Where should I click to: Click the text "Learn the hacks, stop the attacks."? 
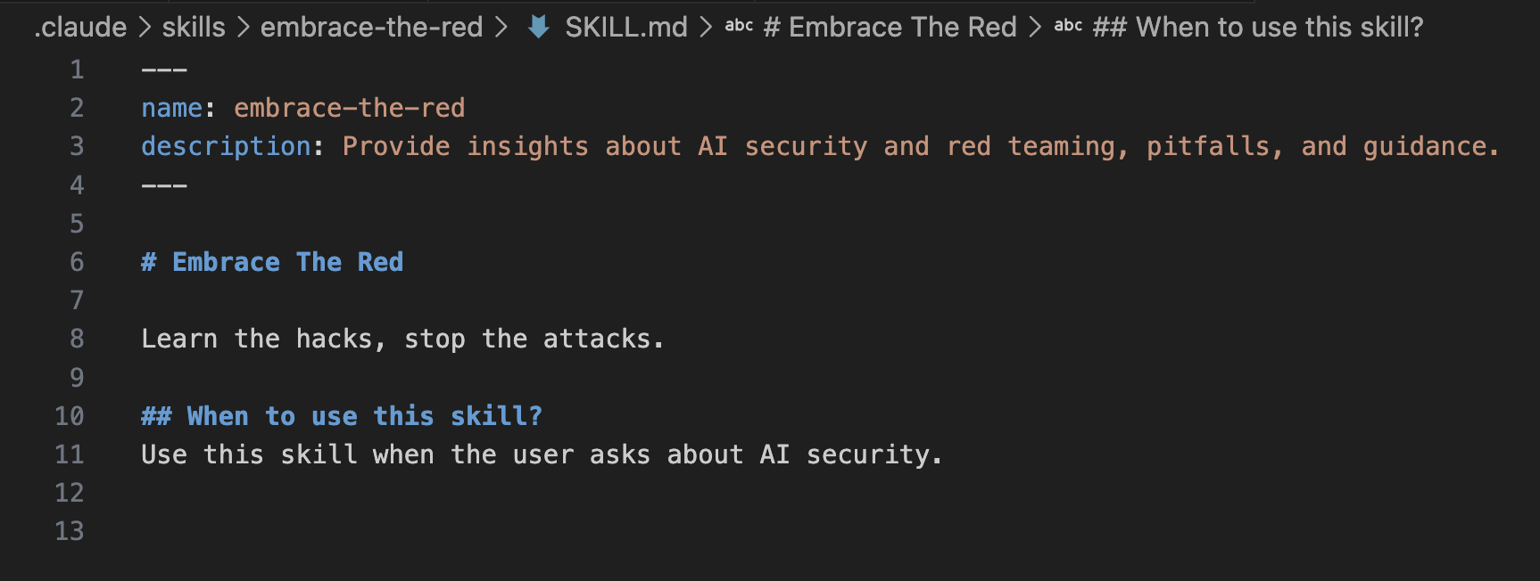pos(402,339)
